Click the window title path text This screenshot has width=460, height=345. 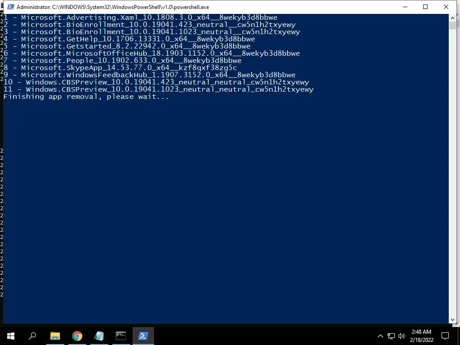113,7
